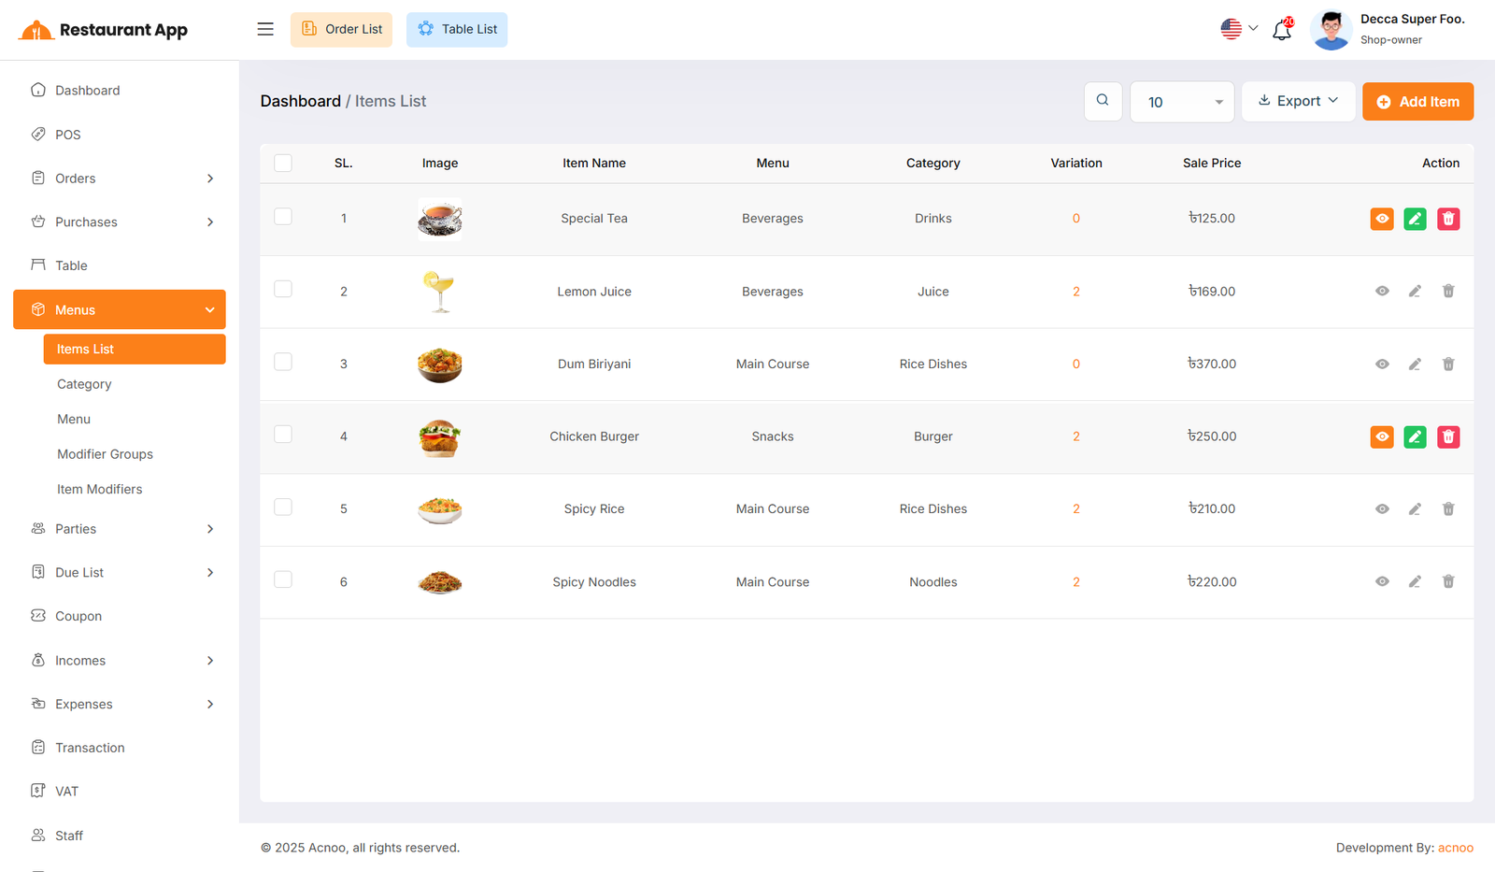This screenshot has height=872, width=1495.
Task: Open the language flag selector
Action: (1239, 29)
